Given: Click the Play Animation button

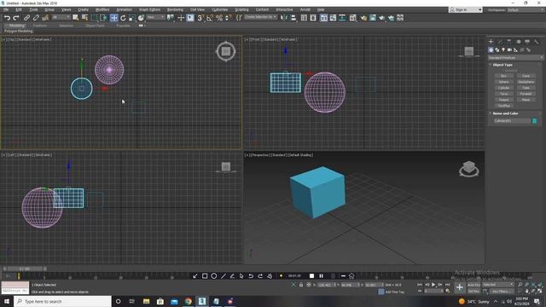Looking at the screenshot, I should pos(433,285).
